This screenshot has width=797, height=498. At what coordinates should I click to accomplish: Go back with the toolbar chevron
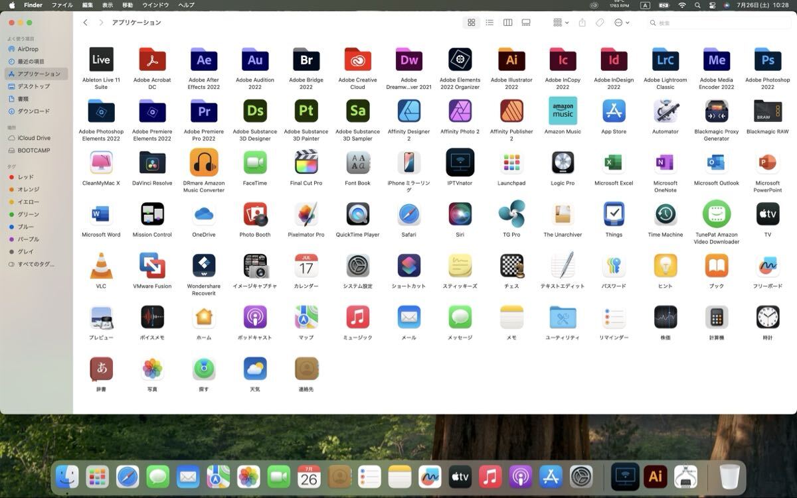(85, 23)
